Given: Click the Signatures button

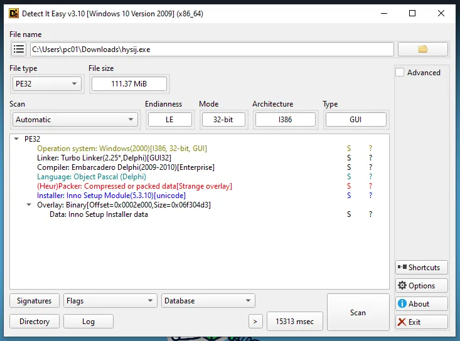Looking at the screenshot, I should click(35, 301).
